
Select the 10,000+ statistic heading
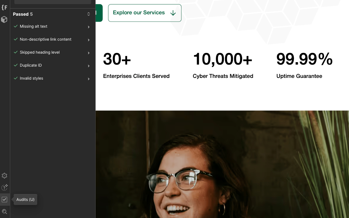pos(223,59)
